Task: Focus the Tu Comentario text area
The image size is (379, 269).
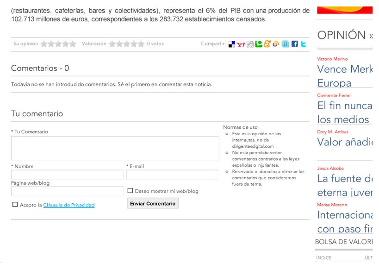Action: [x=115, y=148]
